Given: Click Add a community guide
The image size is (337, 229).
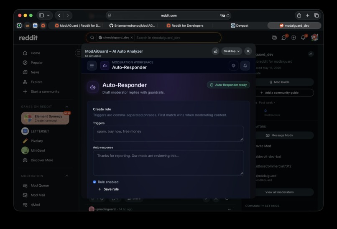Looking at the screenshot, I should click(279, 93).
